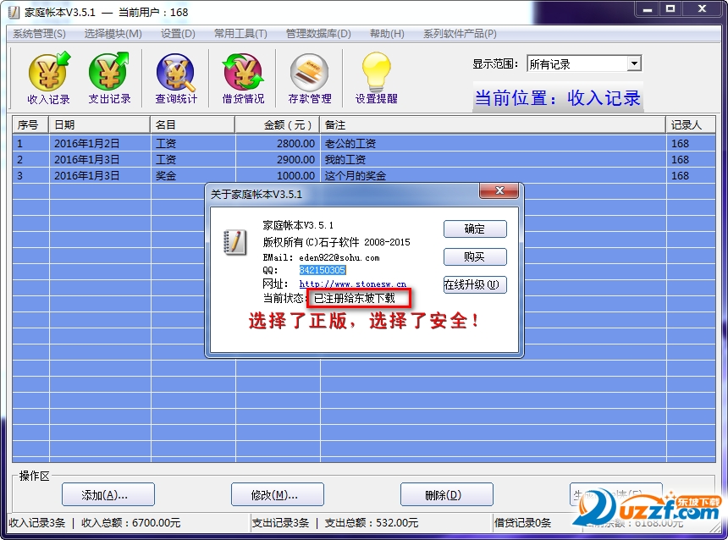
Task: Click the 修改(M)... modify button
Action: tap(278, 494)
